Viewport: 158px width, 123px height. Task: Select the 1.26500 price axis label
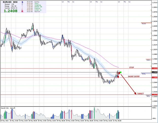pyautogui.click(x=155, y=17)
